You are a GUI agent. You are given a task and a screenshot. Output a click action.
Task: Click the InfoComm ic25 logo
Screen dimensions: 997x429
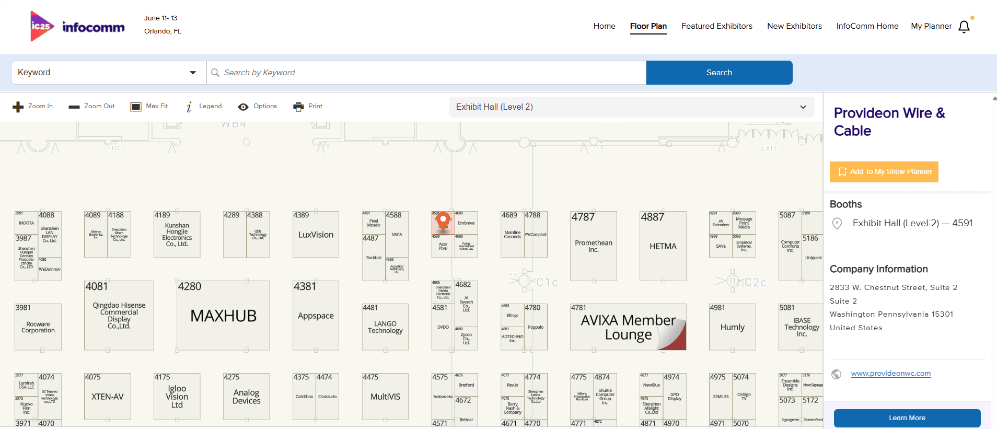coord(77,26)
